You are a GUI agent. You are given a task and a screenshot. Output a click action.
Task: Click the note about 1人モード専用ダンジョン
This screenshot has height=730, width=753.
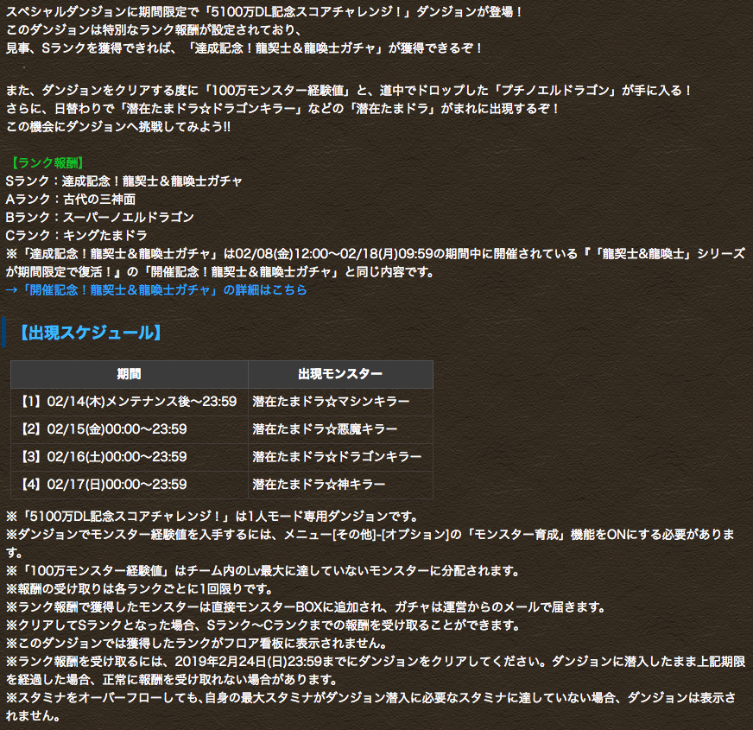(212, 516)
